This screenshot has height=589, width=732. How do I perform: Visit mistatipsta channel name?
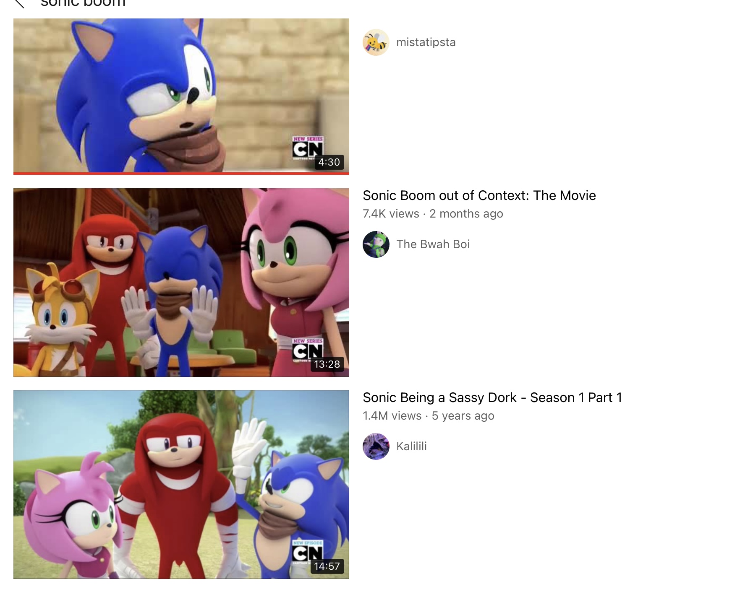[426, 42]
